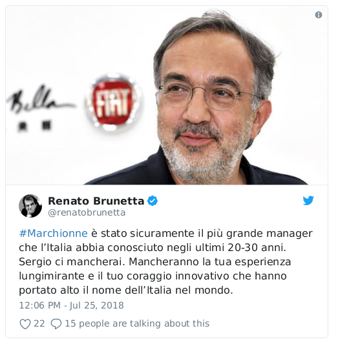Click the Bella signature in the photo

tap(40, 99)
